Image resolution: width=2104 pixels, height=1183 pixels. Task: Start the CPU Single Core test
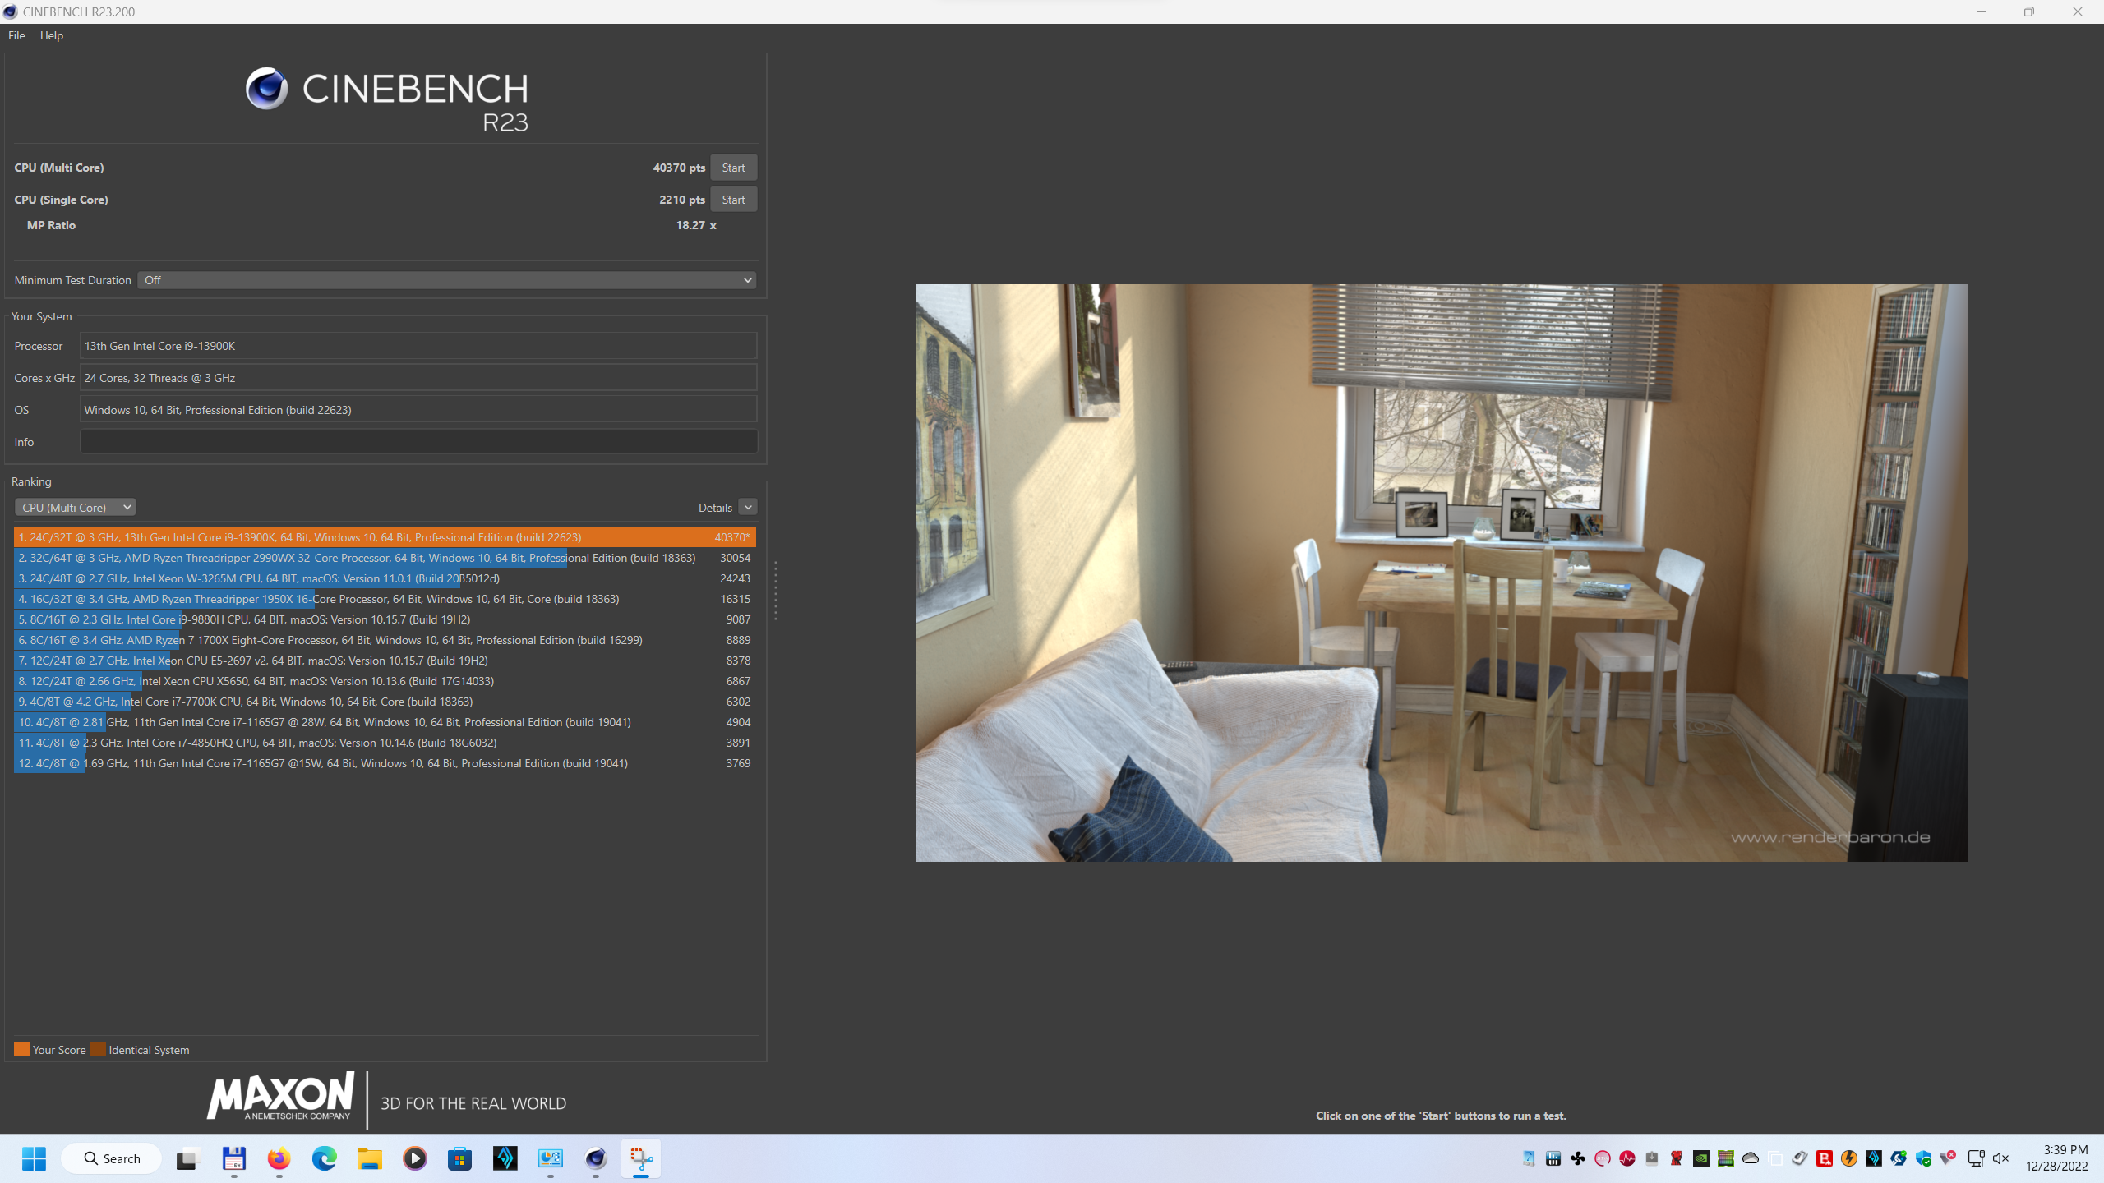click(x=734, y=198)
